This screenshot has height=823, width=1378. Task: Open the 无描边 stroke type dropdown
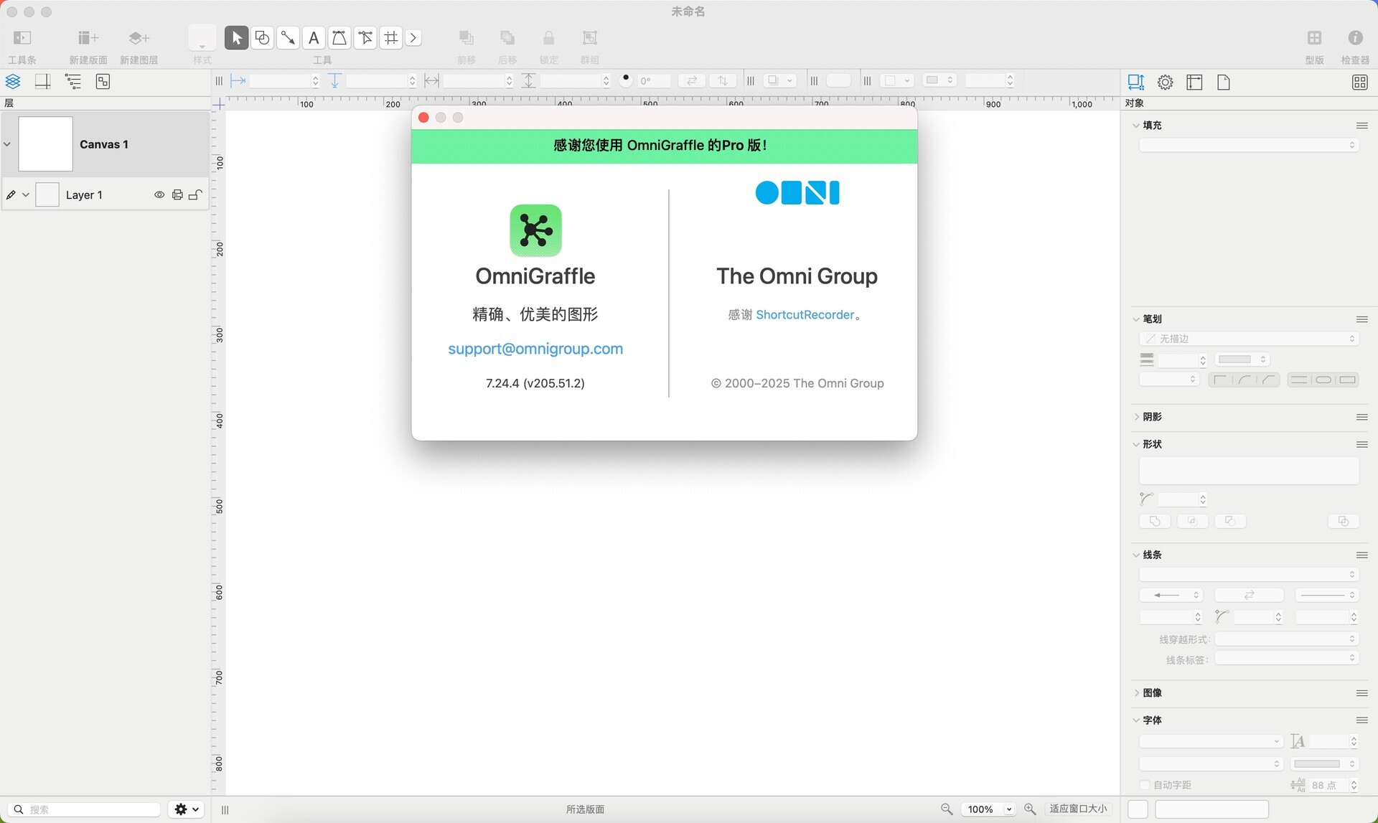click(1249, 339)
